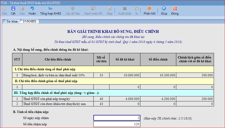Undo changes with the Hoãn icon

tap(32, 9)
